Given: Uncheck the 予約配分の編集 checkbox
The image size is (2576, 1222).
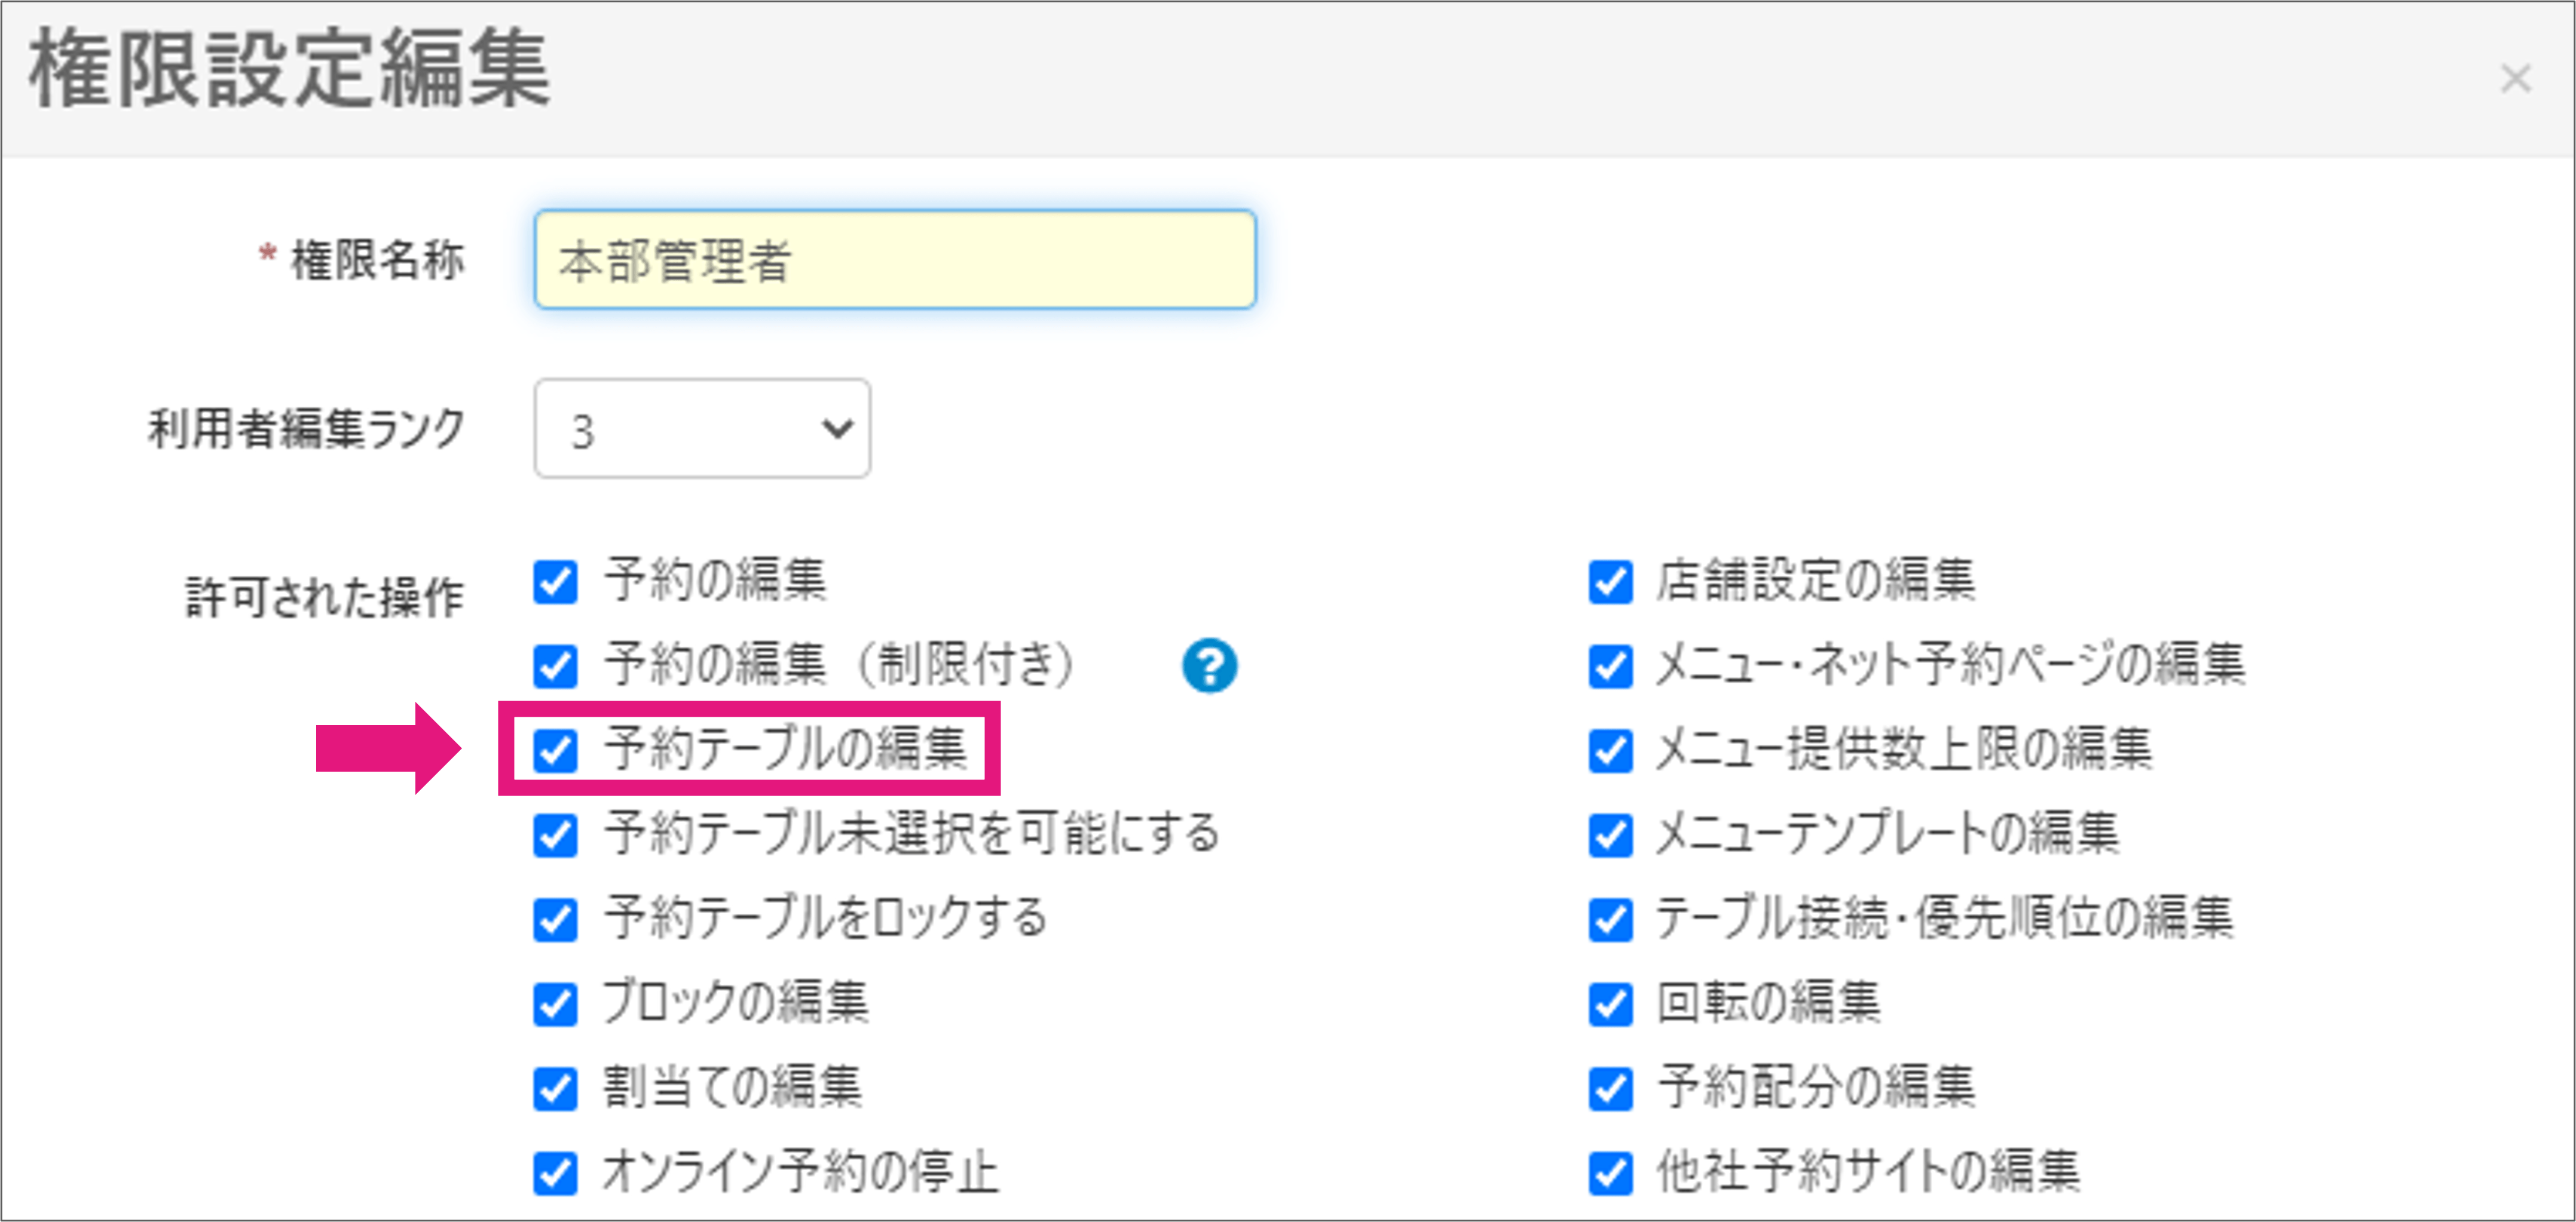Looking at the screenshot, I should click(x=1610, y=1088).
